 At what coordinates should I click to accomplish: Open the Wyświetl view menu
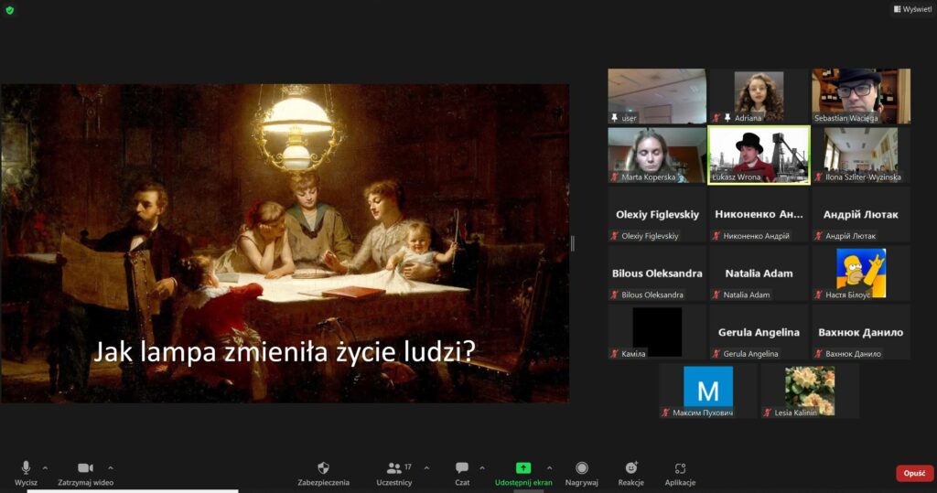coord(912,9)
